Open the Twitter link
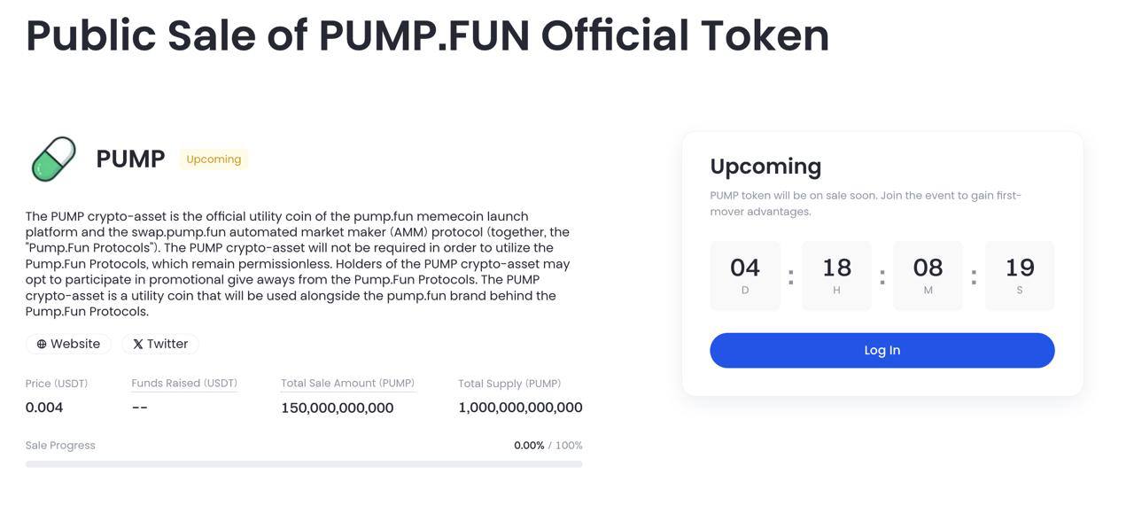The height and width of the screenshot is (505, 1134). (x=160, y=344)
